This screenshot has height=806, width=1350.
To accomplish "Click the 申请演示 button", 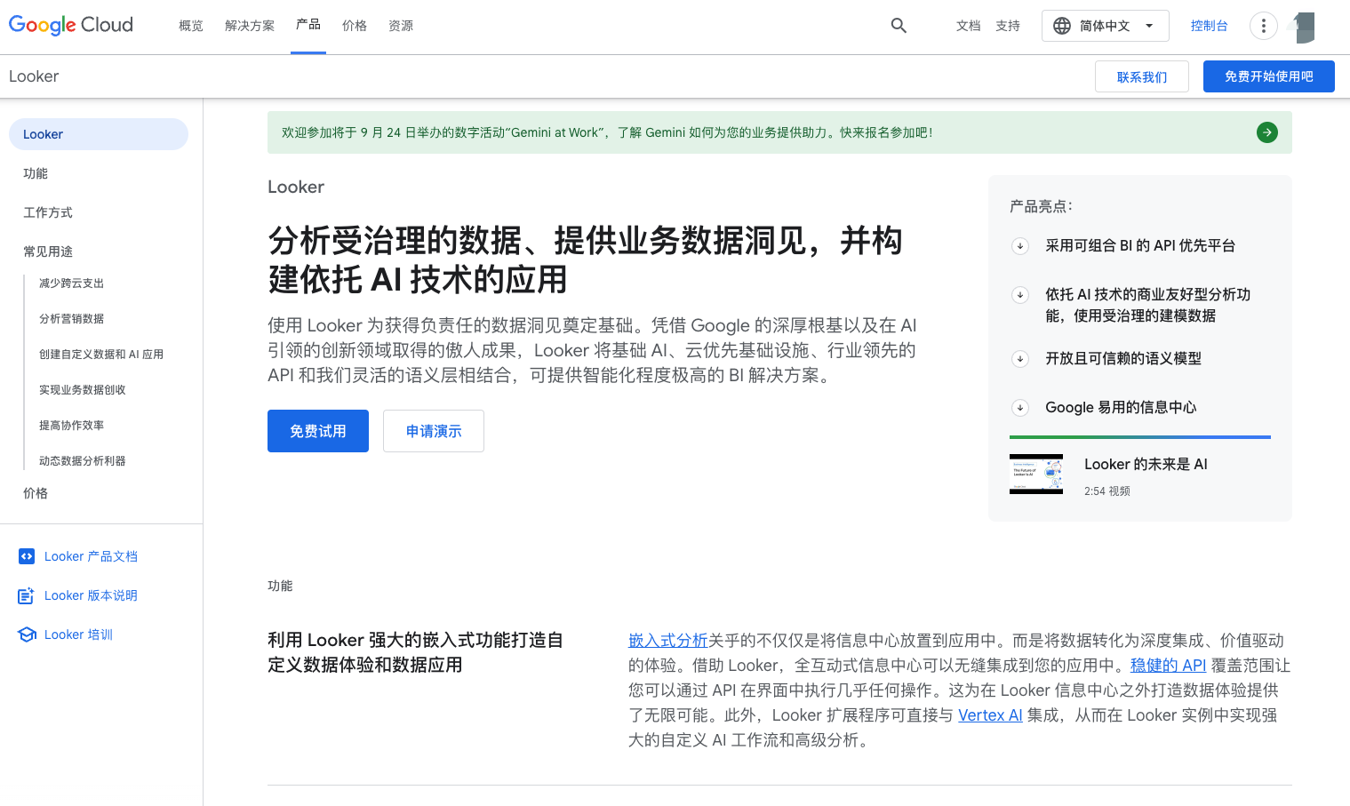I will click(x=434, y=431).
